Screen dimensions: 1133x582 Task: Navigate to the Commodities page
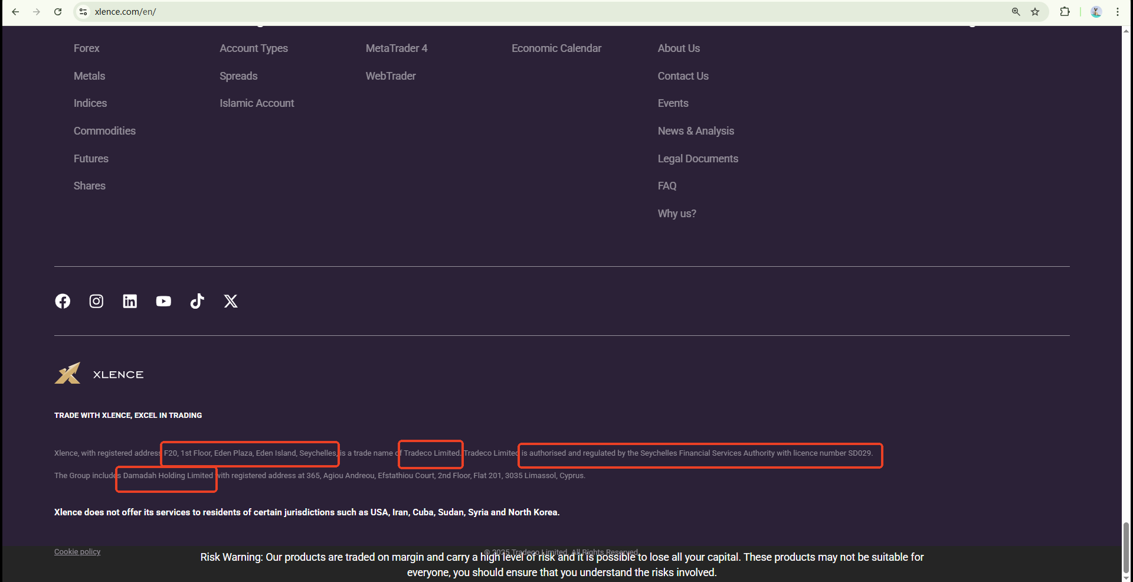coord(104,131)
